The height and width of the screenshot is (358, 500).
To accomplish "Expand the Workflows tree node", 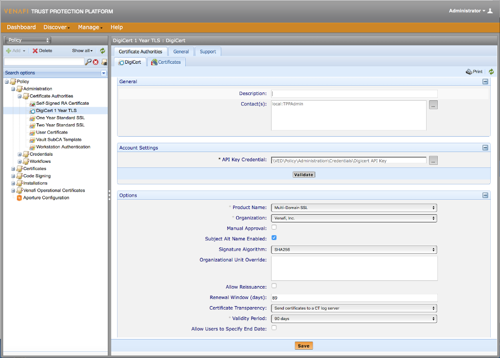I will coord(20,162).
